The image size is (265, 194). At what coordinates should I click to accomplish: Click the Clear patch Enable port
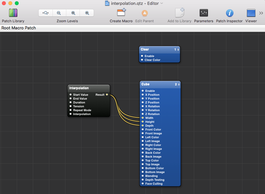pos(142,56)
